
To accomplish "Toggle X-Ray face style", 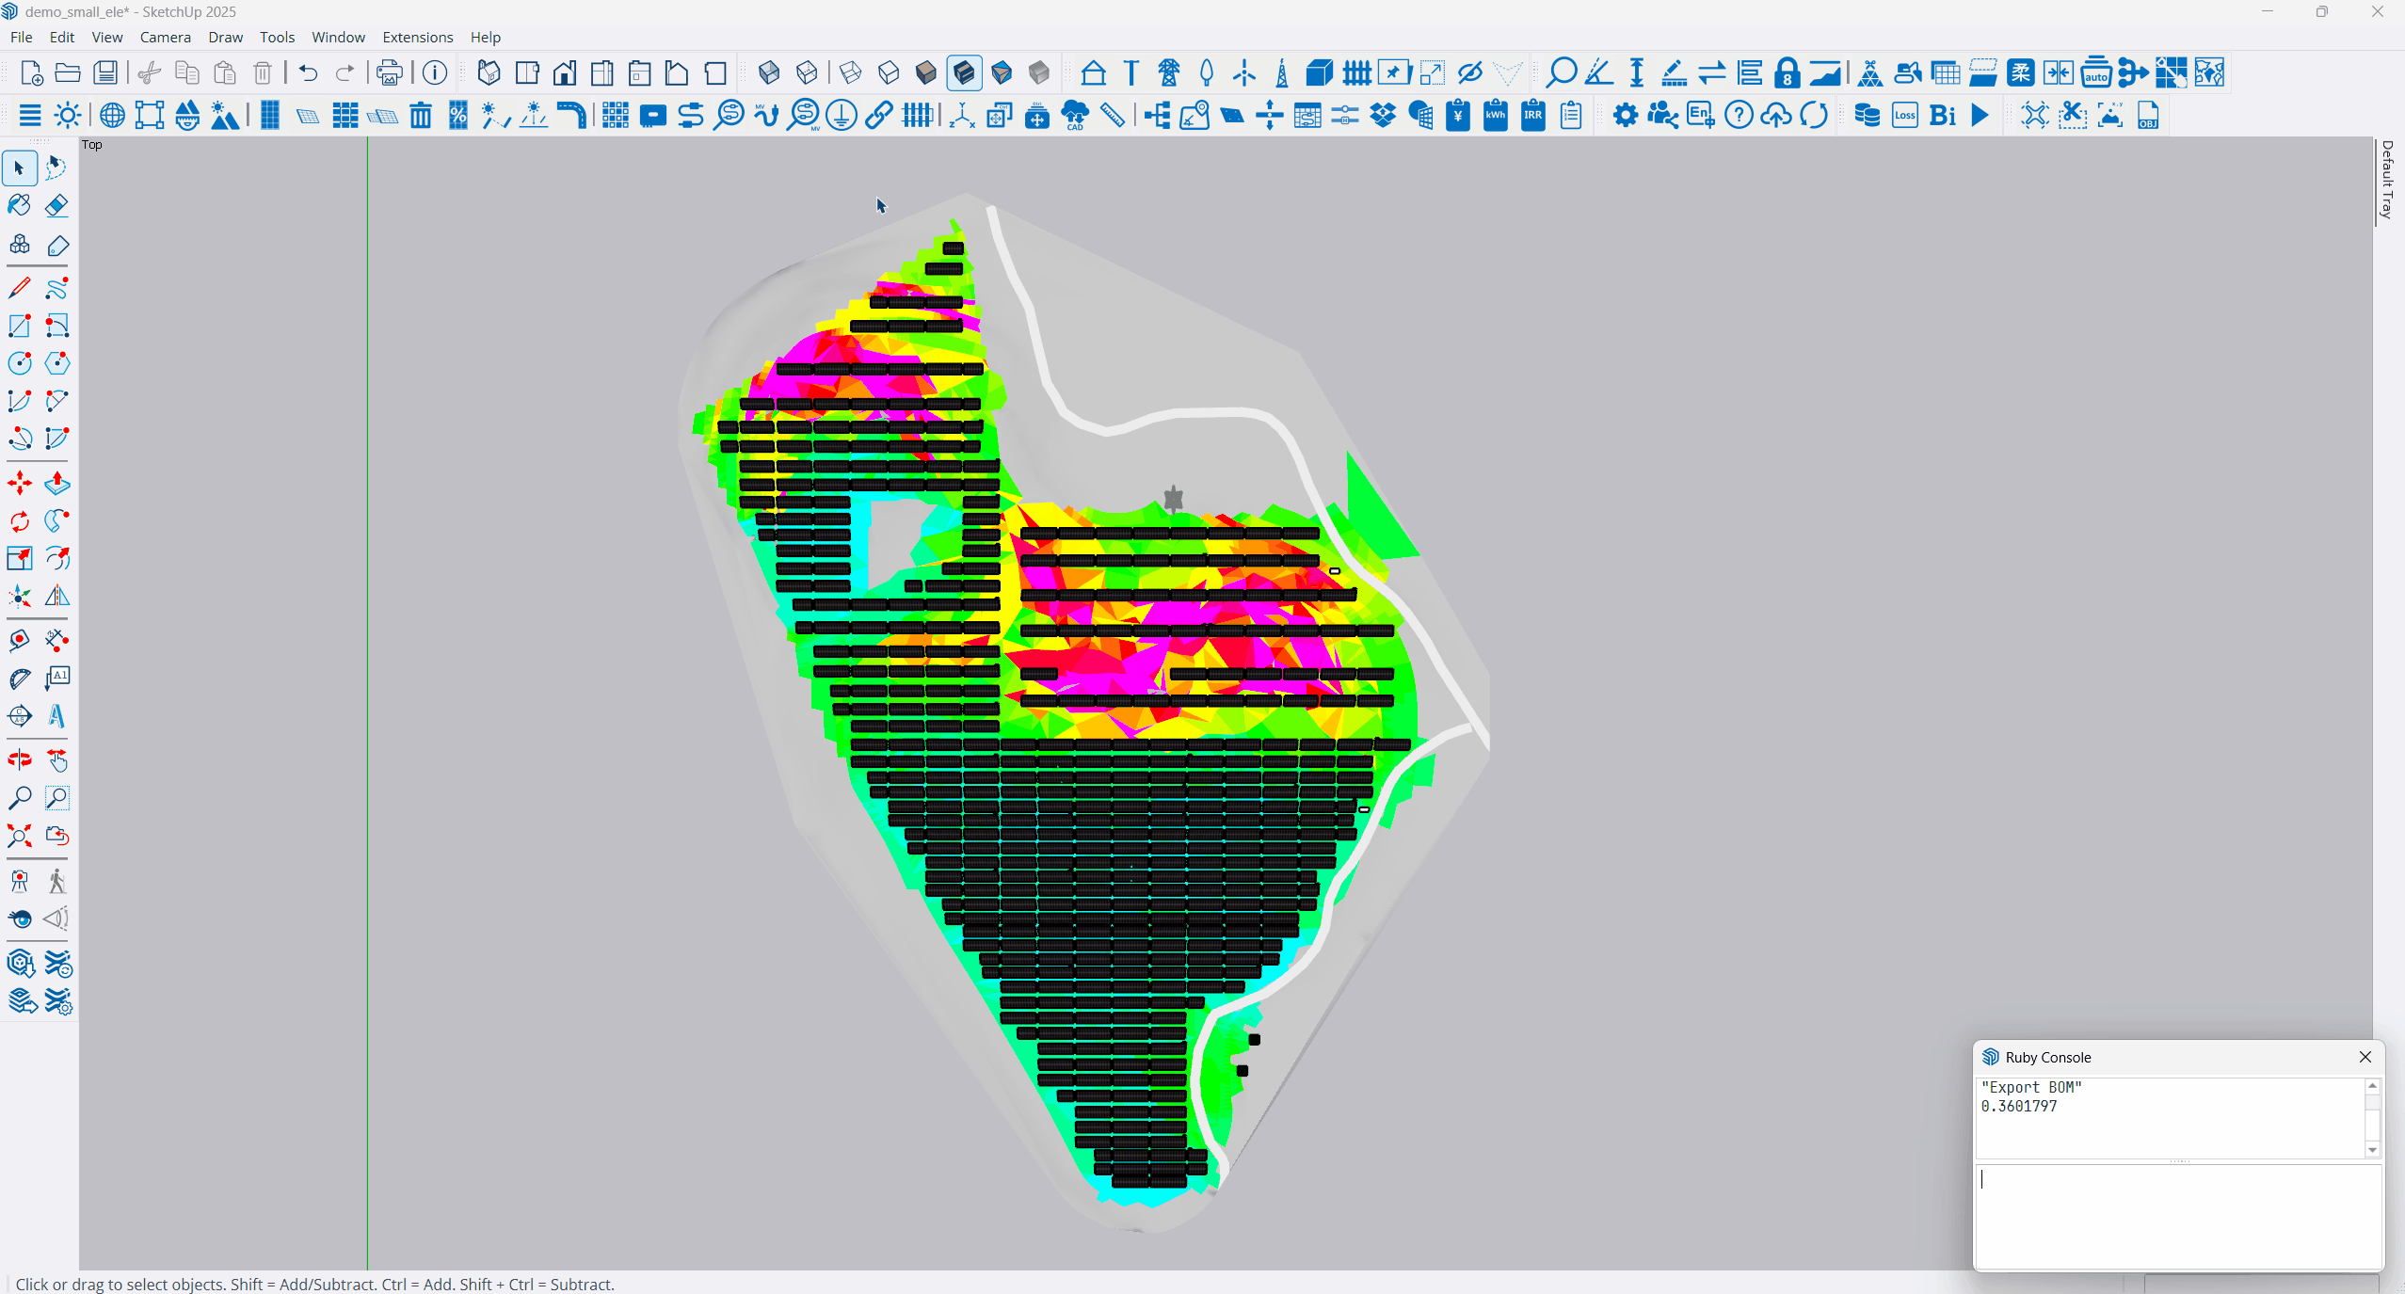I will coord(768,72).
